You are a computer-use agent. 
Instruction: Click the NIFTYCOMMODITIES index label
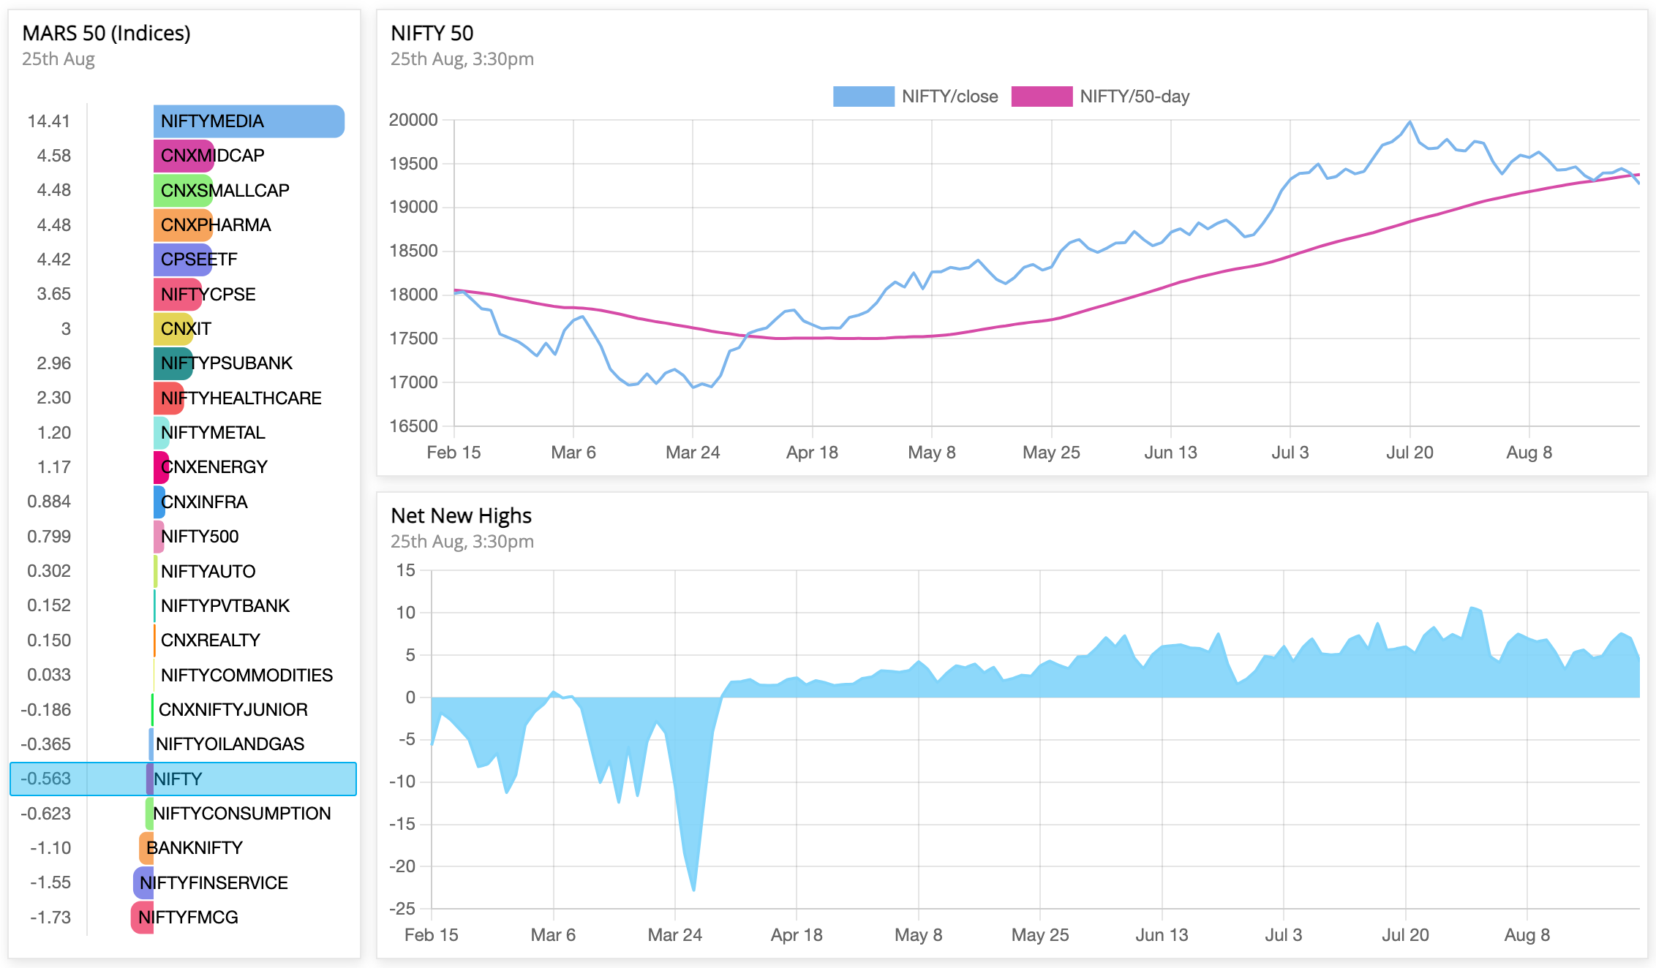point(246,676)
